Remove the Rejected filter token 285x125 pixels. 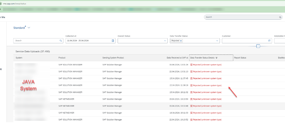(x=181, y=41)
